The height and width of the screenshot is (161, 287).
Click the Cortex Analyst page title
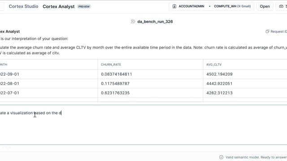[59, 7]
